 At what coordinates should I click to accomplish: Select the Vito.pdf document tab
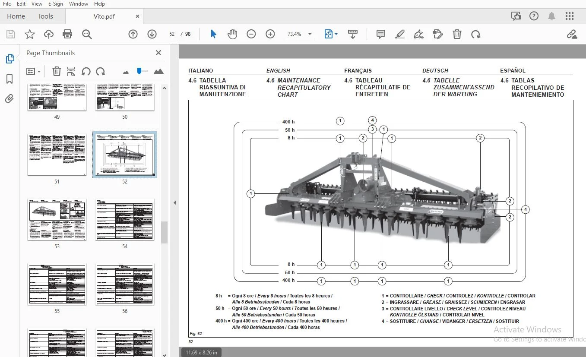pos(105,16)
